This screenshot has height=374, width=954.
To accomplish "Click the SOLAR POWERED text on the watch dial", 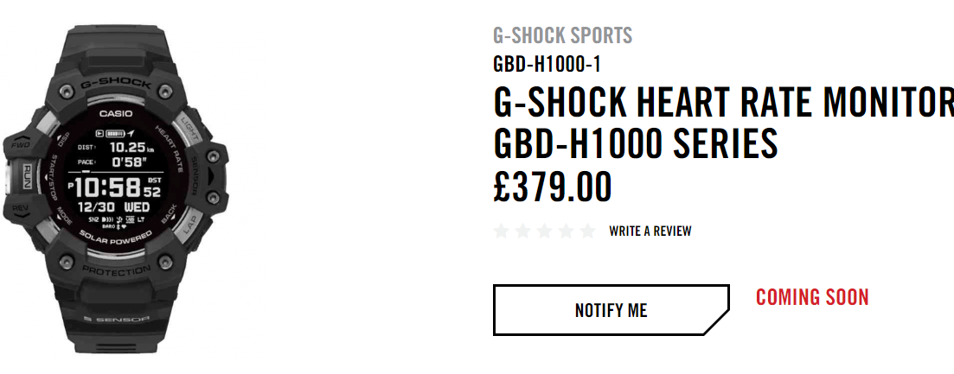I will coord(116,235).
